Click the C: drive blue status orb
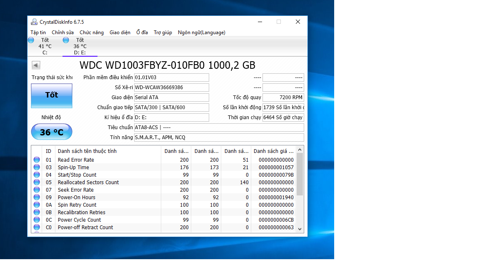 click(31, 40)
